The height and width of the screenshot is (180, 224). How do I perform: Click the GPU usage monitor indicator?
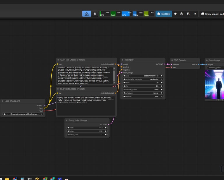pyautogui.click(x=127, y=14)
